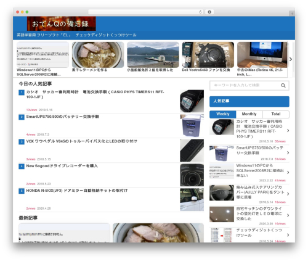Click the browser address bar
This screenshot has height=261, width=308.
point(146,12)
